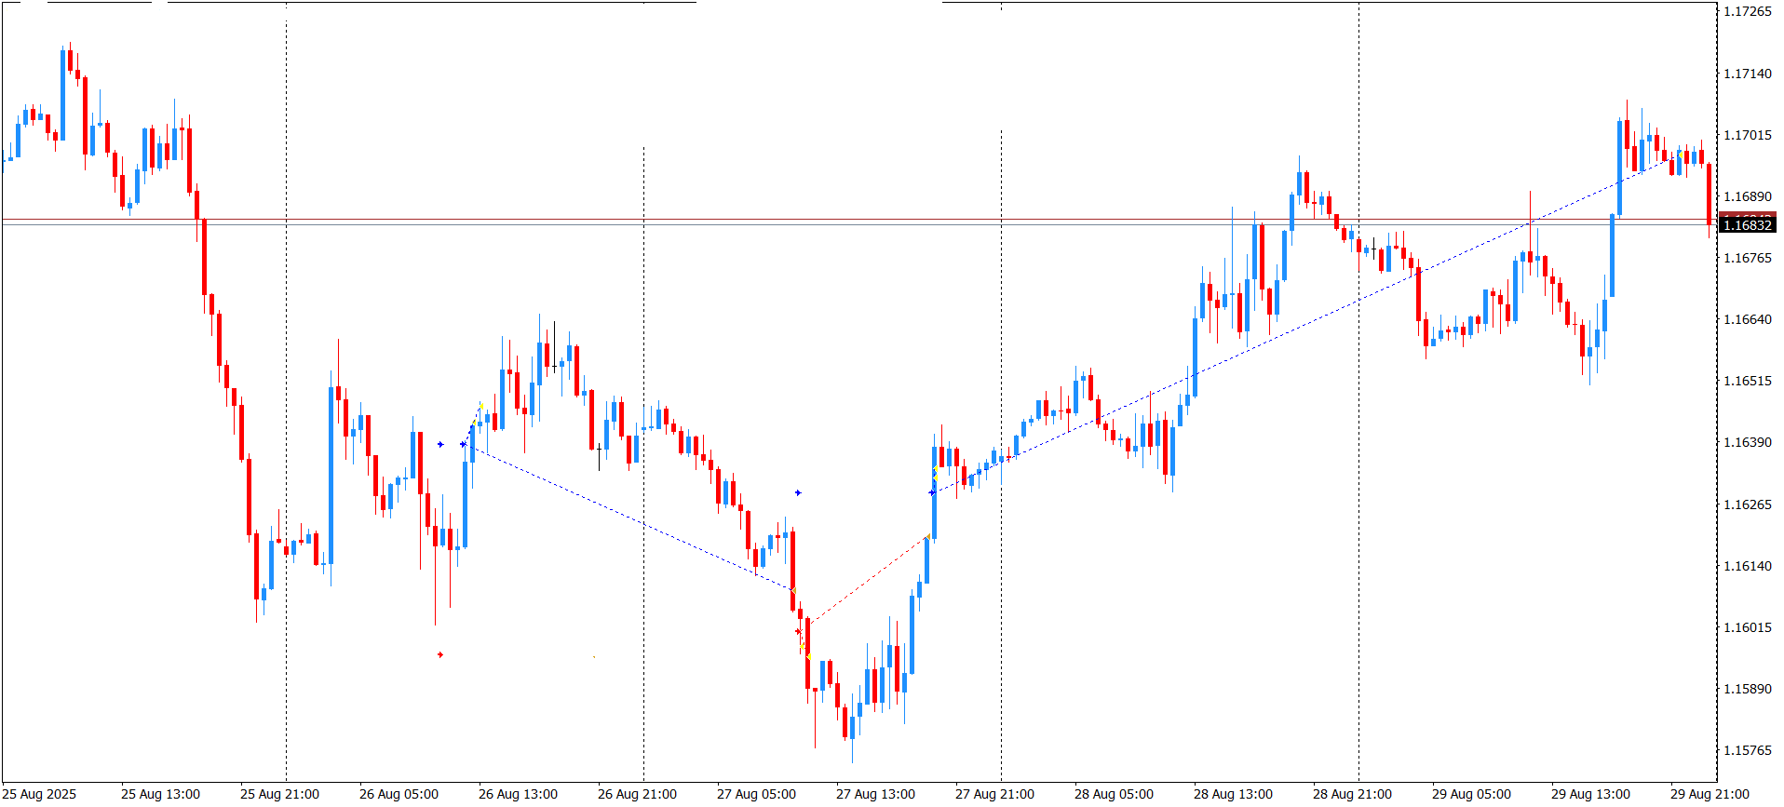Select the 1.17140 price axis label
This screenshot has width=1784, height=807.
(1748, 74)
